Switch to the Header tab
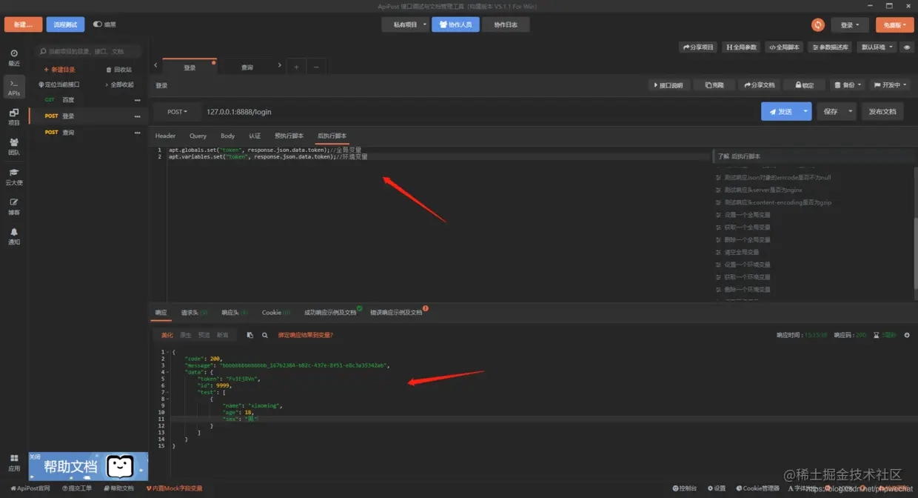This screenshot has height=498, width=918. (165, 136)
